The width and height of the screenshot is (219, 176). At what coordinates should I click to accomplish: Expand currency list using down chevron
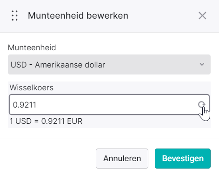click(202, 64)
